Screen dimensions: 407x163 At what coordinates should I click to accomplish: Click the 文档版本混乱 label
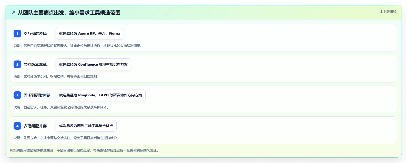tap(35, 64)
